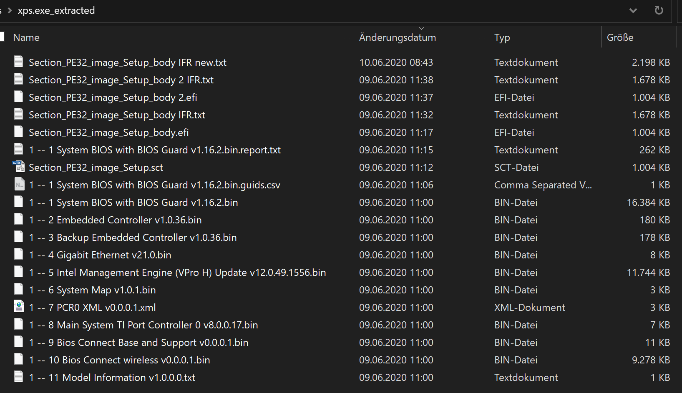Click the SCT icon of Section_PE32_image_Setup.sct
This screenshot has width=682, height=393.
click(19, 167)
